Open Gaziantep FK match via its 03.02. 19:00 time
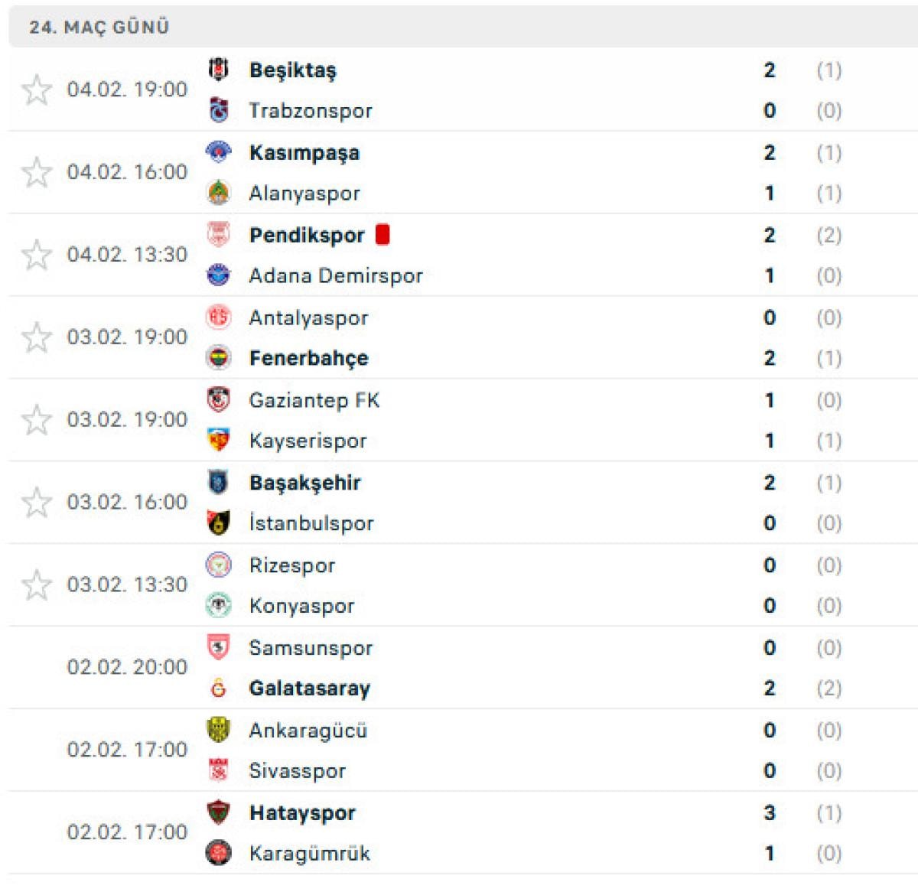The height and width of the screenshot is (892, 918). pyautogui.click(x=127, y=420)
